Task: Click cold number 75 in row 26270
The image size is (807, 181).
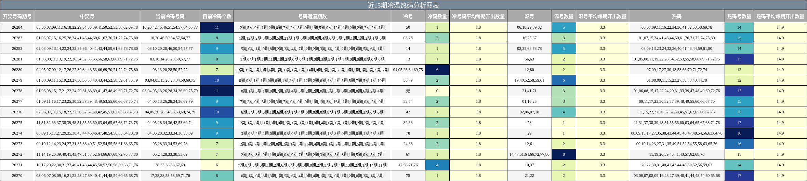Action: click(x=408, y=176)
